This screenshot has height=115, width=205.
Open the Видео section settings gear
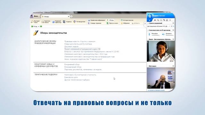[173, 39]
